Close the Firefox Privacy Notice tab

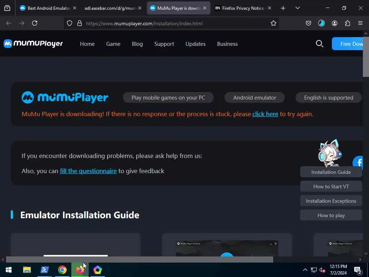[x=270, y=8]
